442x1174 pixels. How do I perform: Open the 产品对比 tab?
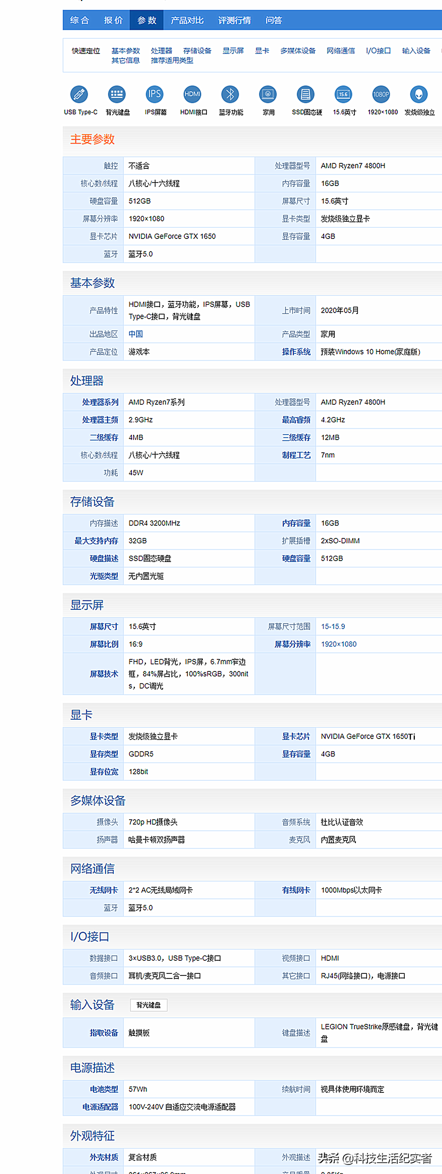coord(187,20)
